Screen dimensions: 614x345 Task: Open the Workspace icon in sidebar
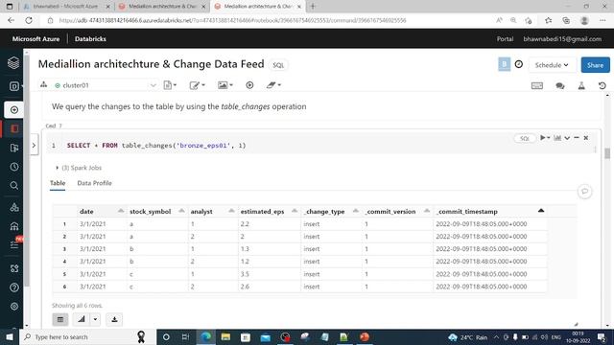coord(14,128)
